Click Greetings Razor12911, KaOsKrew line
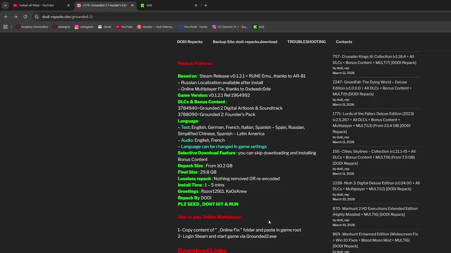The height and width of the screenshot is (253, 451). click(212, 192)
